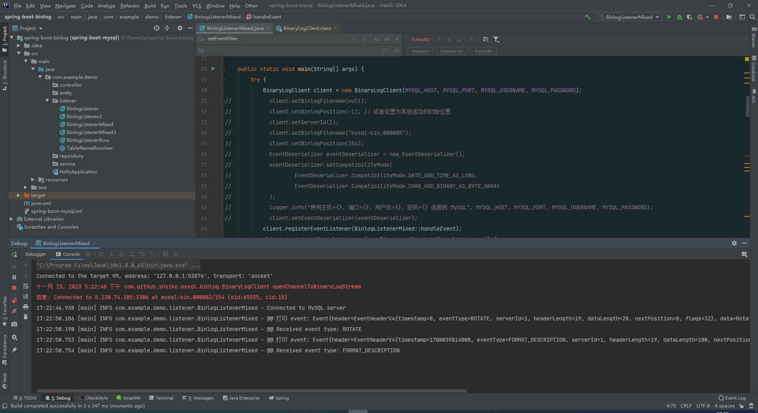
Task: Toggle Mute Breakpoints in Debug panel
Action: (x=14, y=311)
